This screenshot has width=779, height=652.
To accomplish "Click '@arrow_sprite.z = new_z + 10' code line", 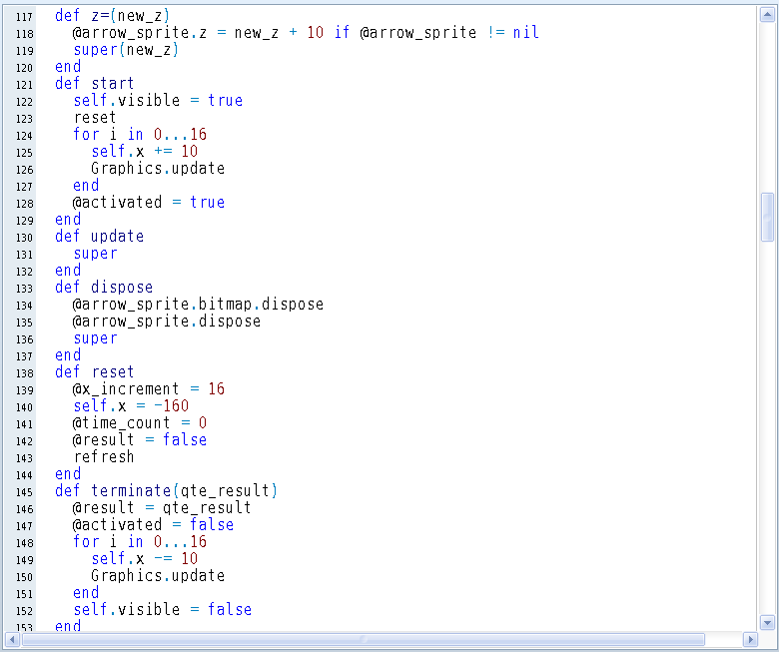I will pyautogui.click(x=198, y=33).
